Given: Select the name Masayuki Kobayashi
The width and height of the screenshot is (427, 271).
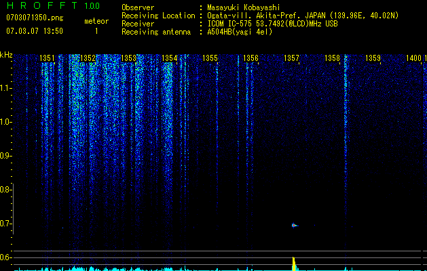Looking at the screenshot, I should point(244,7).
